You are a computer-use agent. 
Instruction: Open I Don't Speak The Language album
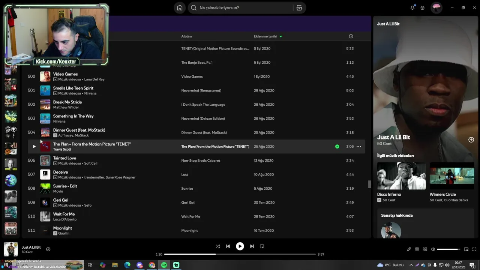[x=203, y=105]
